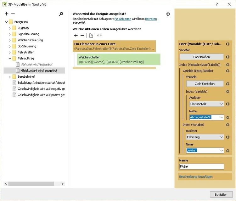Click the 'Beschreibung hinzufügen' link
The image size is (236, 201).
click(x=196, y=177)
